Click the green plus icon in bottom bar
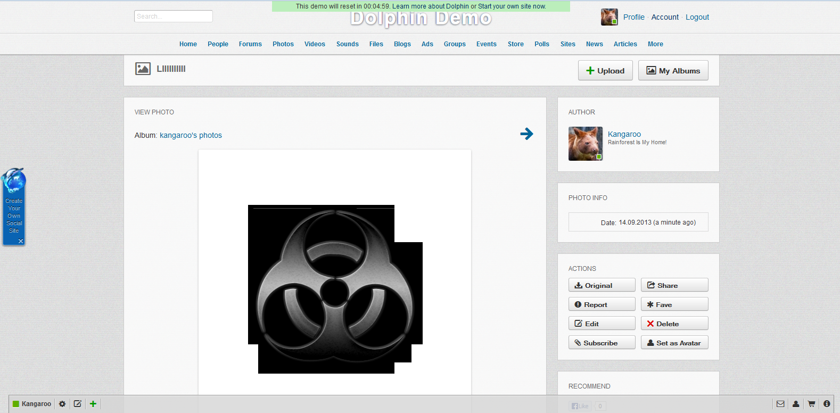The width and height of the screenshot is (840, 413). click(x=93, y=404)
